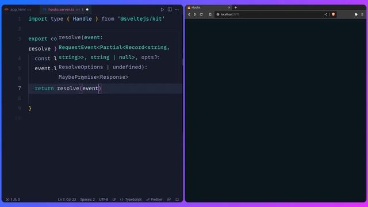Bookmark the page in browser toolbar
The height and width of the screenshot is (207, 368).
point(210,14)
